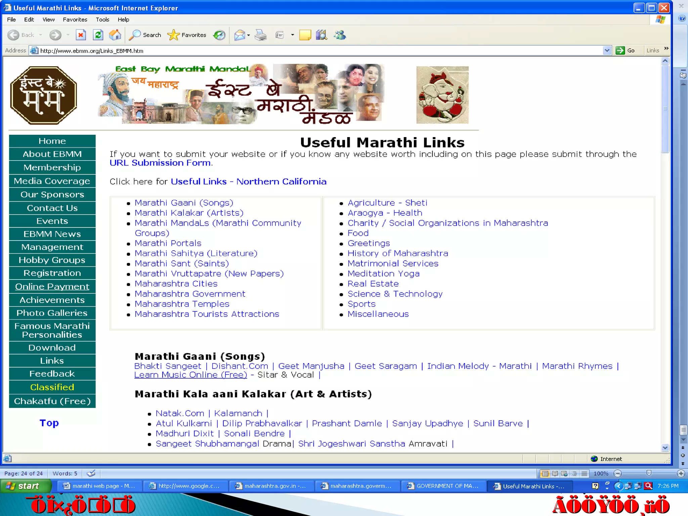Open the Marathi Portals link
The height and width of the screenshot is (516, 688).
[168, 243]
